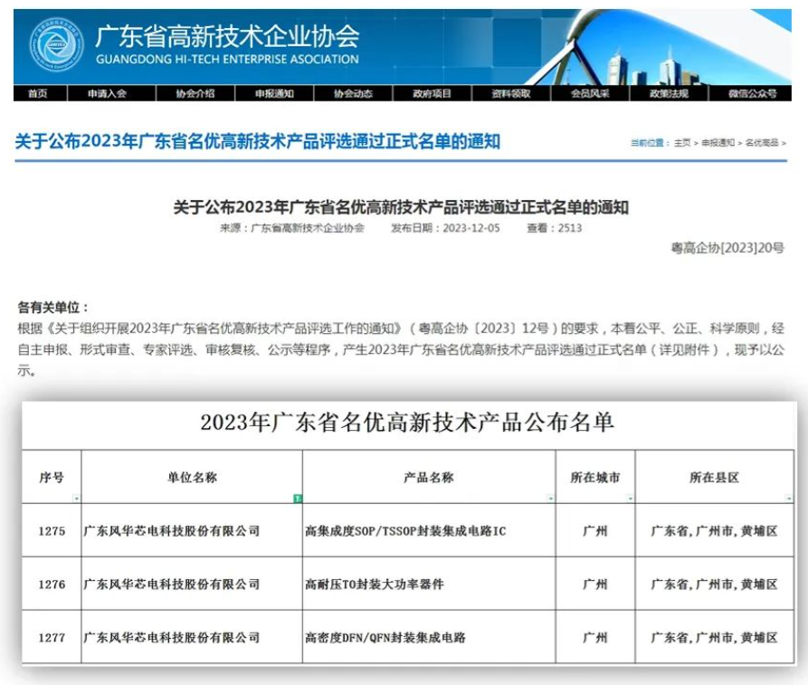Go to 首页 in navigation bar

pyautogui.click(x=37, y=93)
